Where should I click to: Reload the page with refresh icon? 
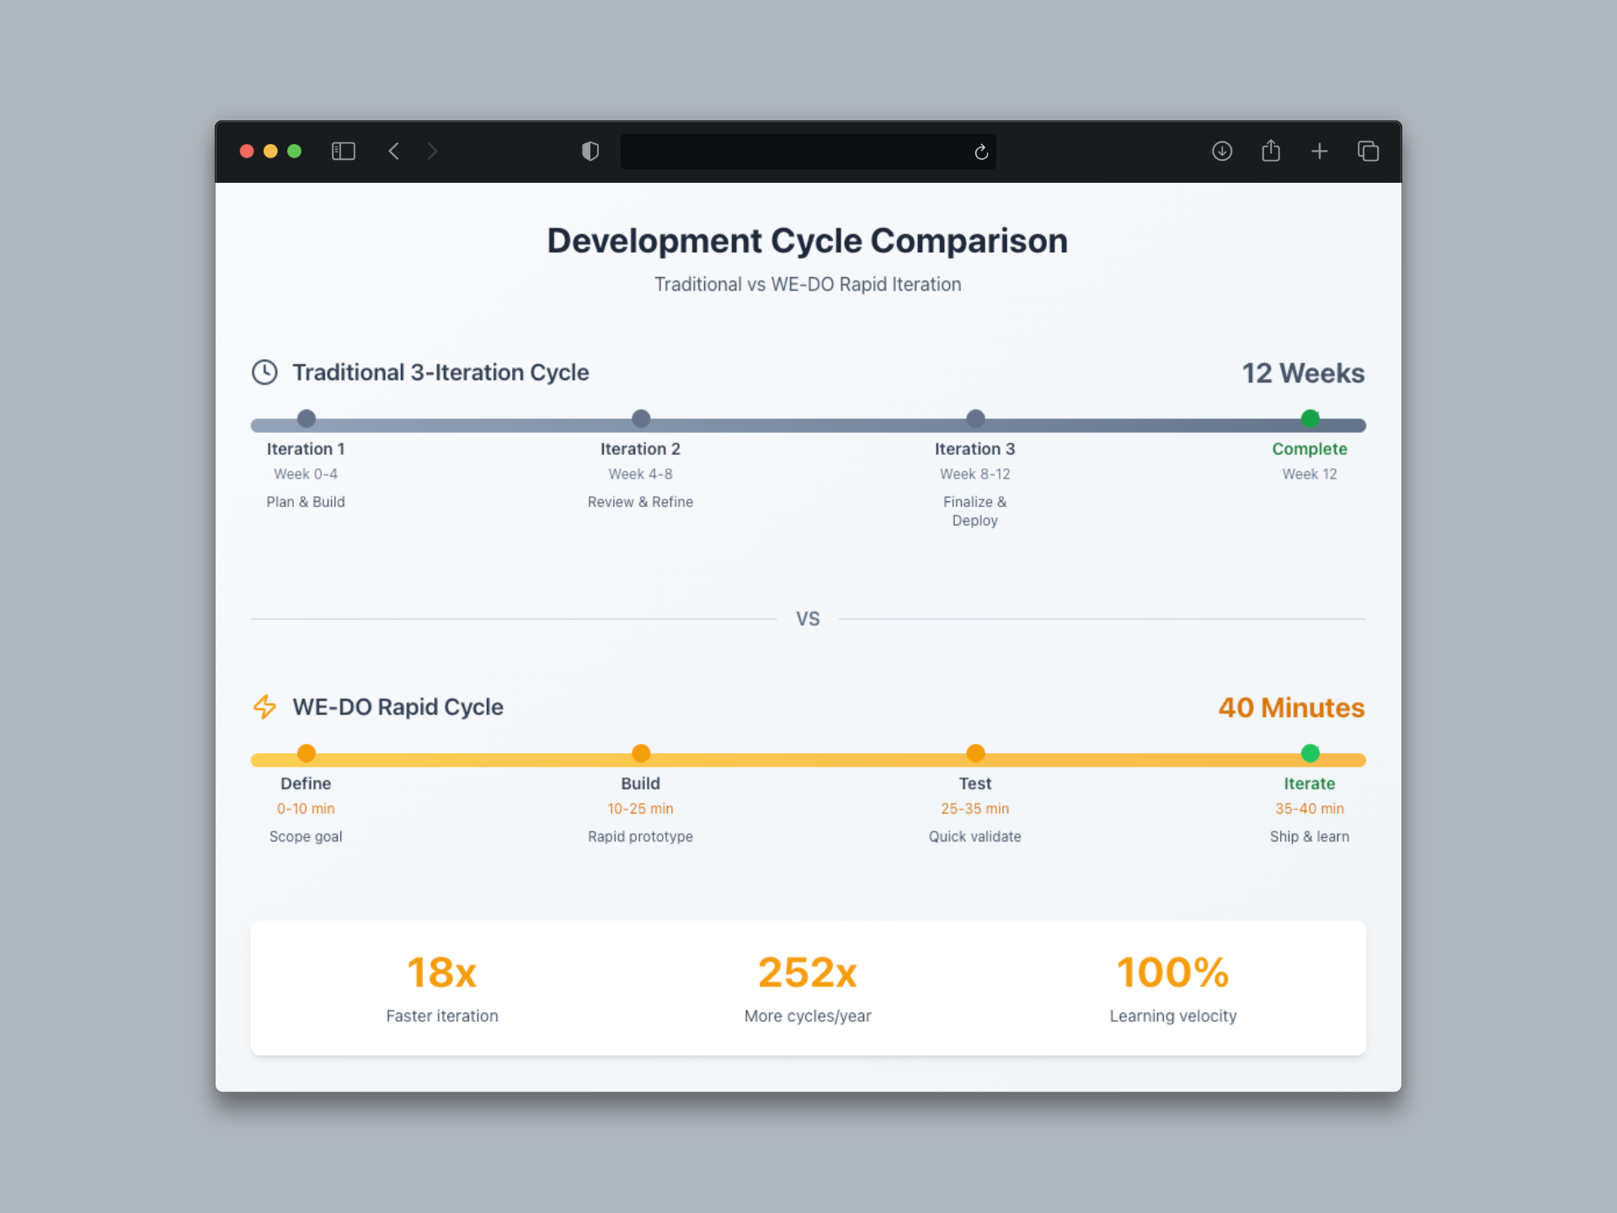coord(981,152)
